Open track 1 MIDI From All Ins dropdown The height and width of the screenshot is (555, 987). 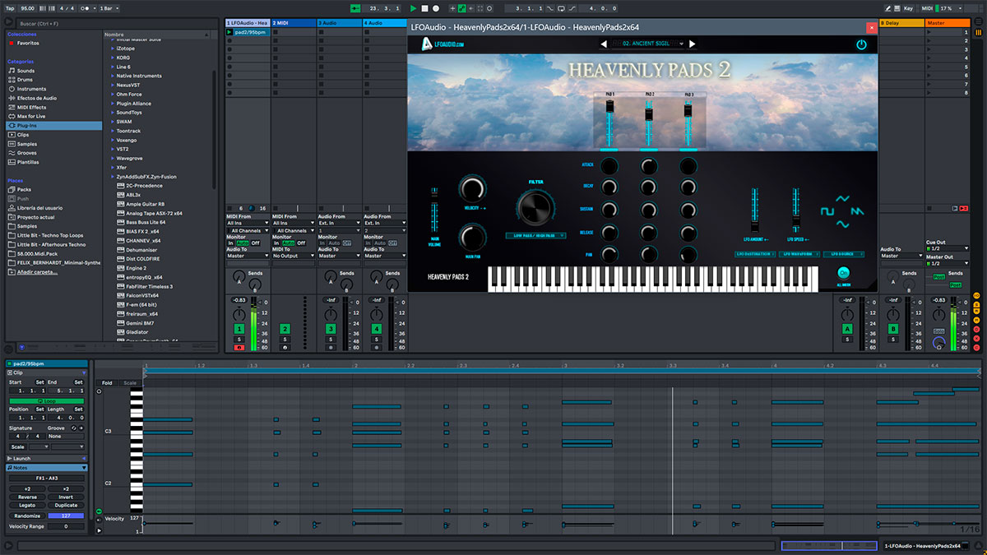(x=248, y=223)
